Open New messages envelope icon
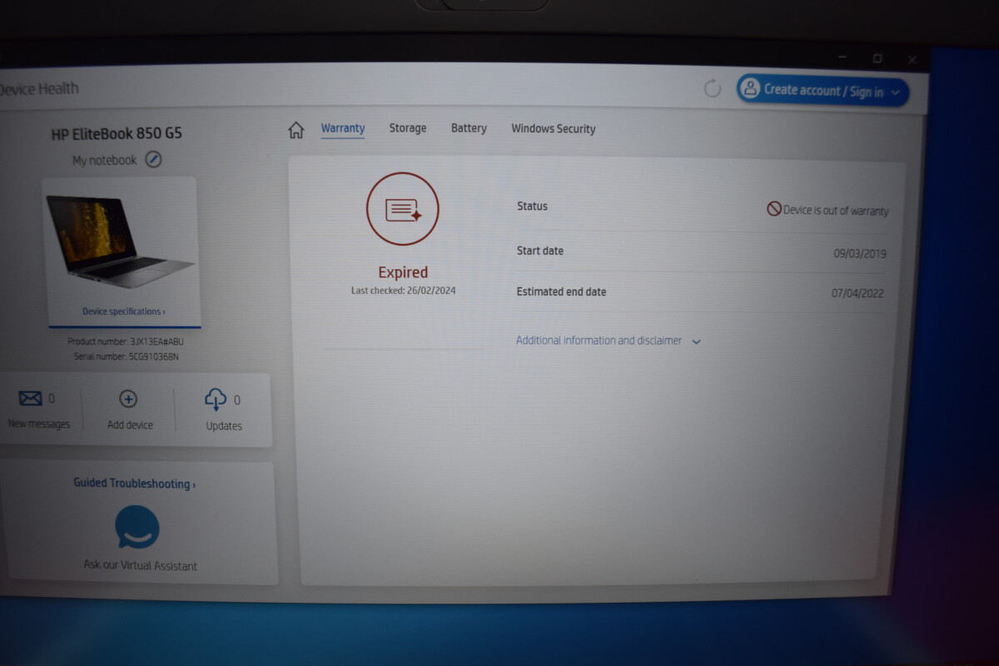999x666 pixels. pos(31,399)
